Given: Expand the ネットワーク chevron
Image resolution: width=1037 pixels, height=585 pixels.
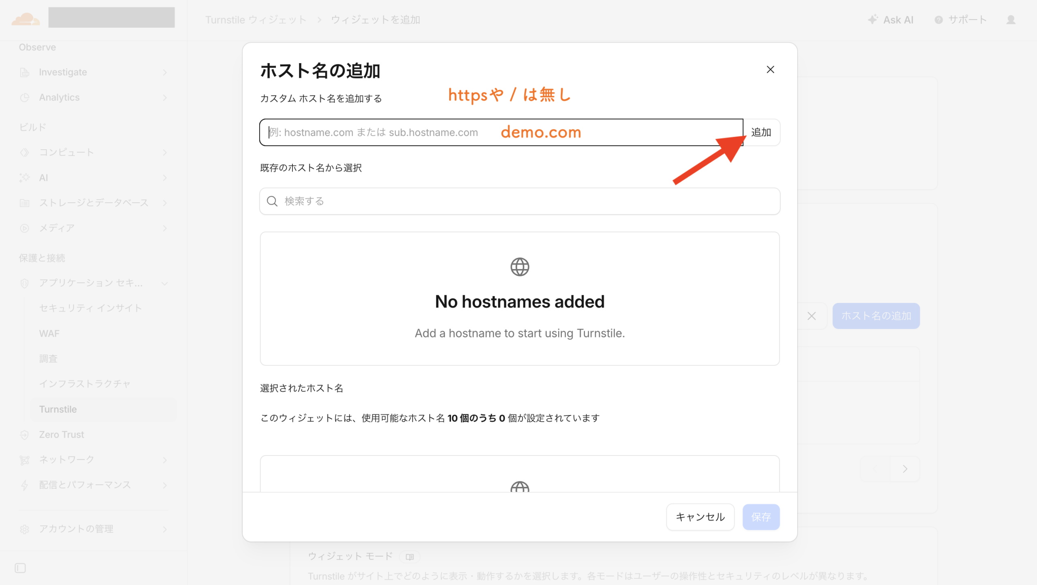Looking at the screenshot, I should tap(165, 460).
